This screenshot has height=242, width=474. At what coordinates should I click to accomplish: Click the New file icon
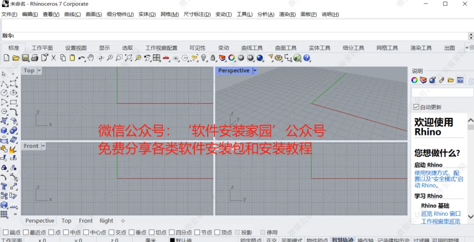click(x=7, y=58)
